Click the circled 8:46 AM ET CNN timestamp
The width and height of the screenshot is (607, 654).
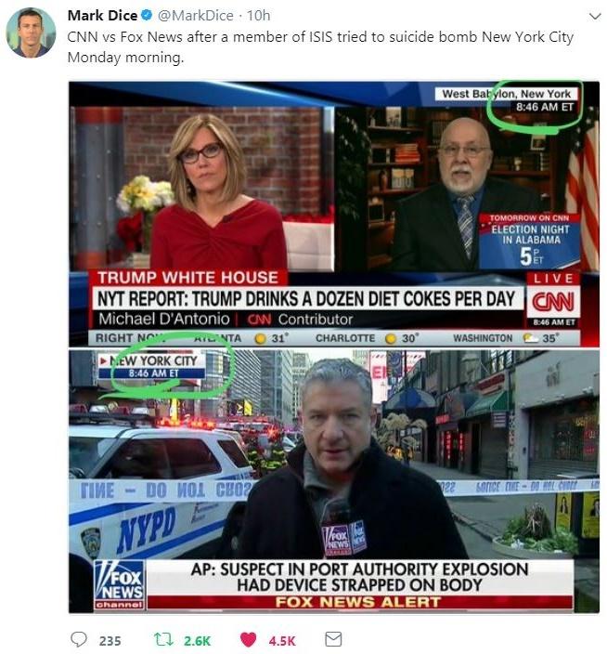tap(545, 107)
